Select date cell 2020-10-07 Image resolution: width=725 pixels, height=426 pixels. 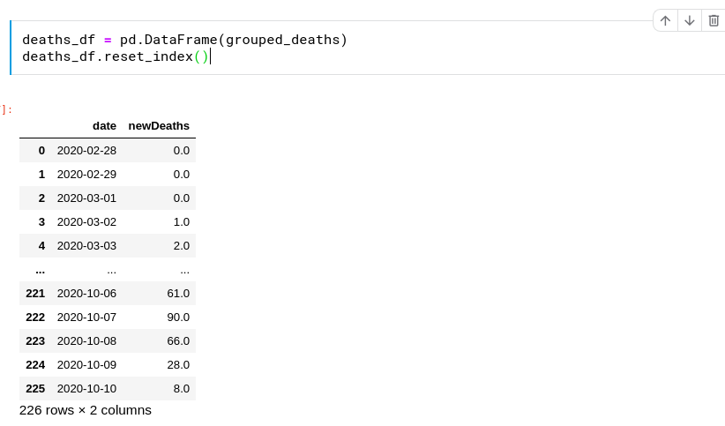pos(86,318)
